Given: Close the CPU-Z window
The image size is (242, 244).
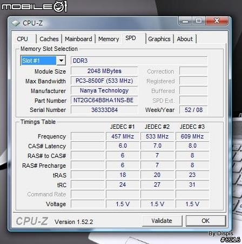Looking at the screenshot, I should pos(217,21).
